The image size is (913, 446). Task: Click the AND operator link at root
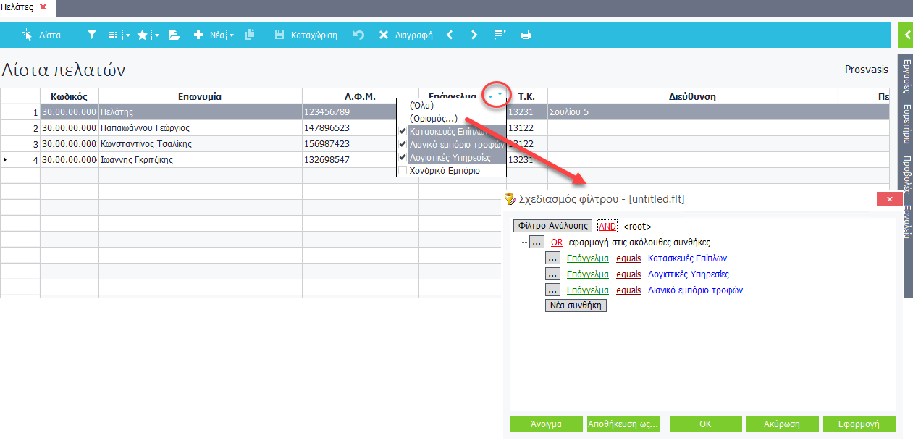[607, 227]
